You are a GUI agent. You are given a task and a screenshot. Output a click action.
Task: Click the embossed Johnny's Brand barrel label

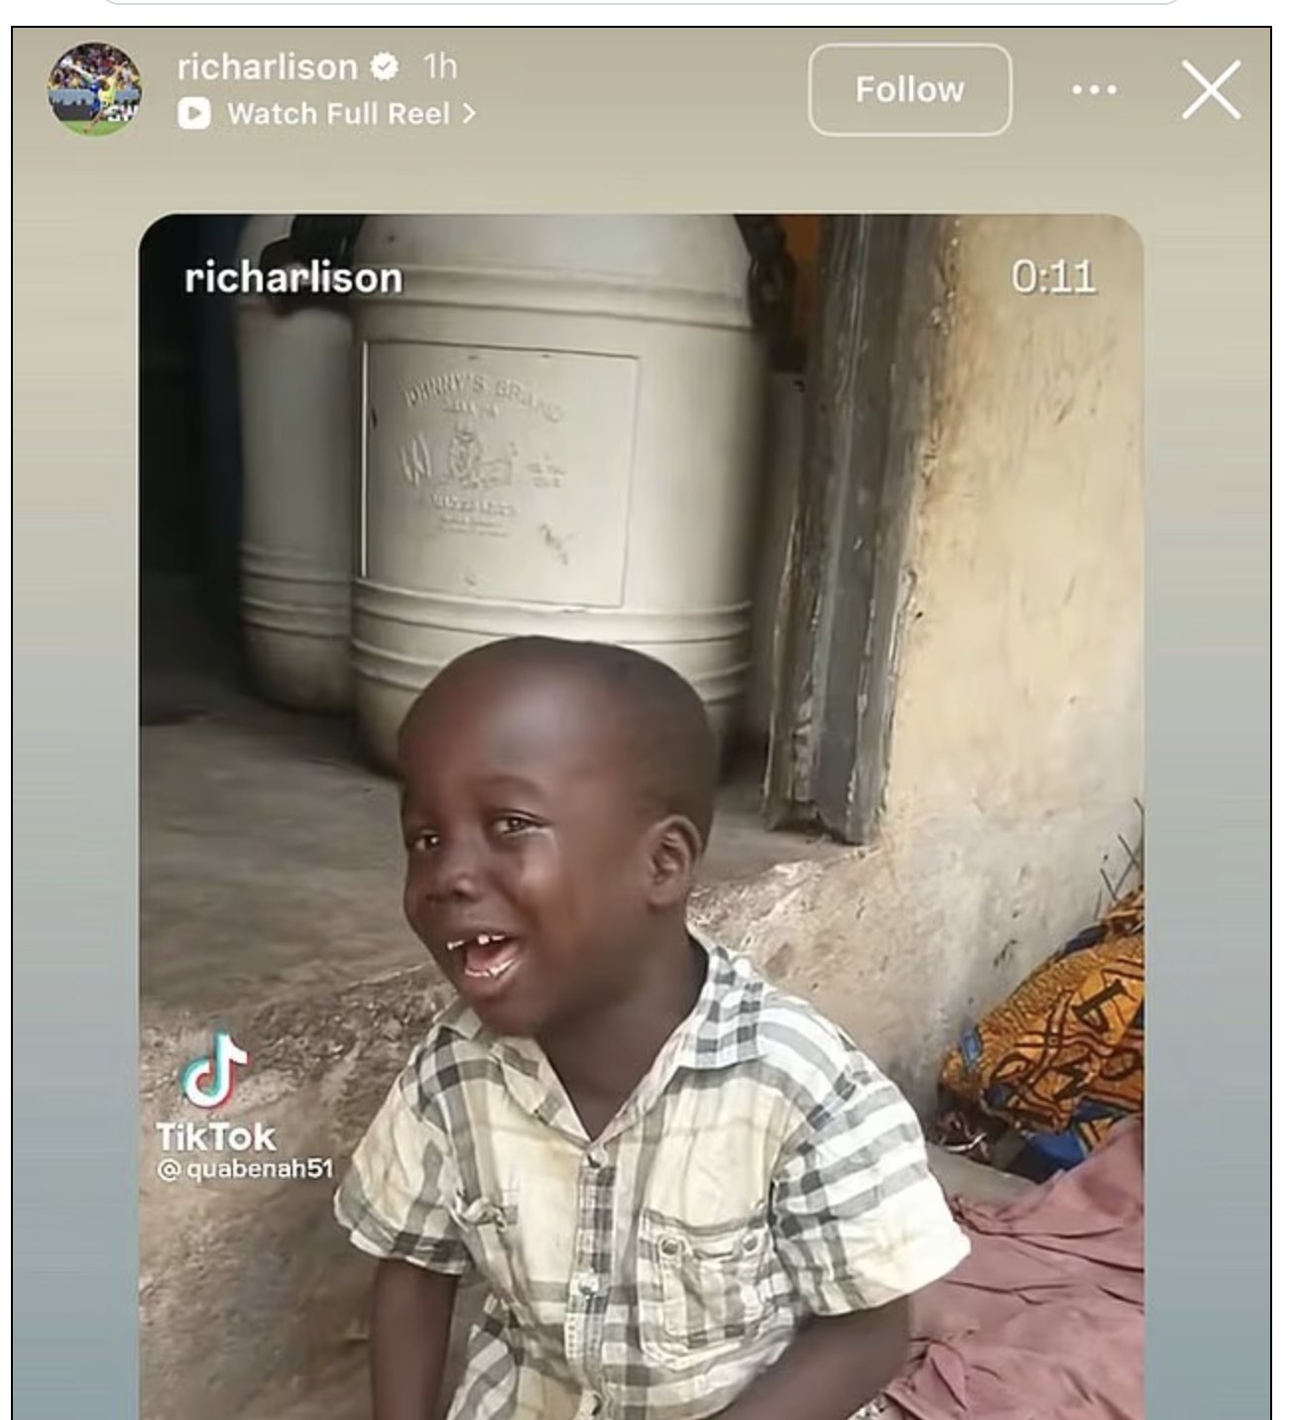(x=501, y=471)
